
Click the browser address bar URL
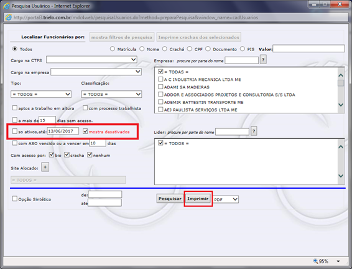[x=136, y=17]
